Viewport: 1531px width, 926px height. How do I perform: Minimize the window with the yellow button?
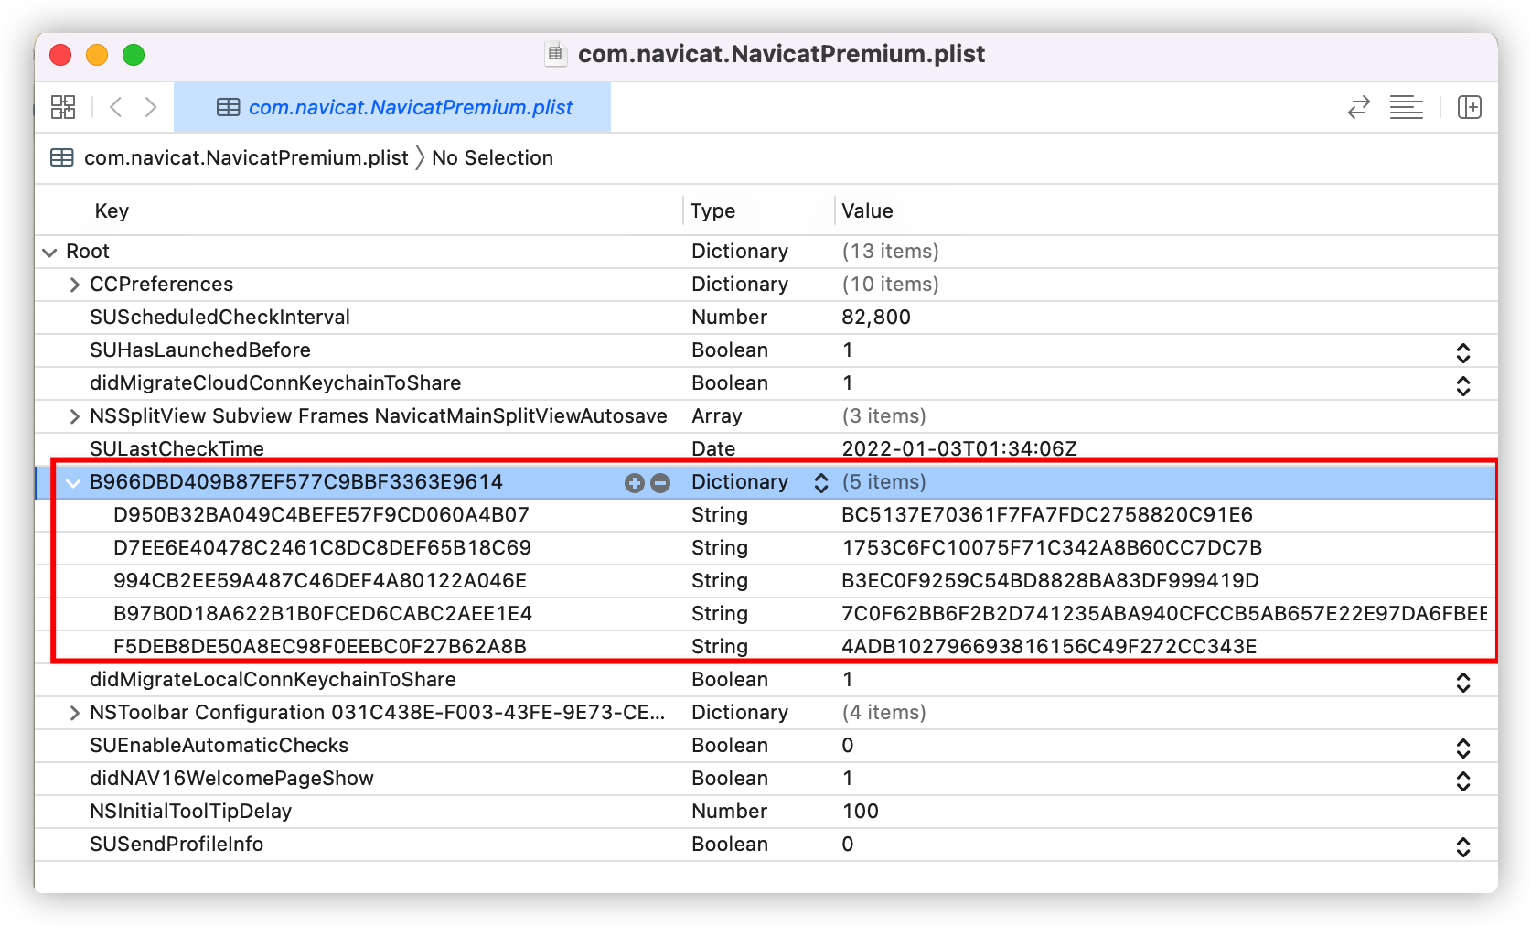[97, 55]
